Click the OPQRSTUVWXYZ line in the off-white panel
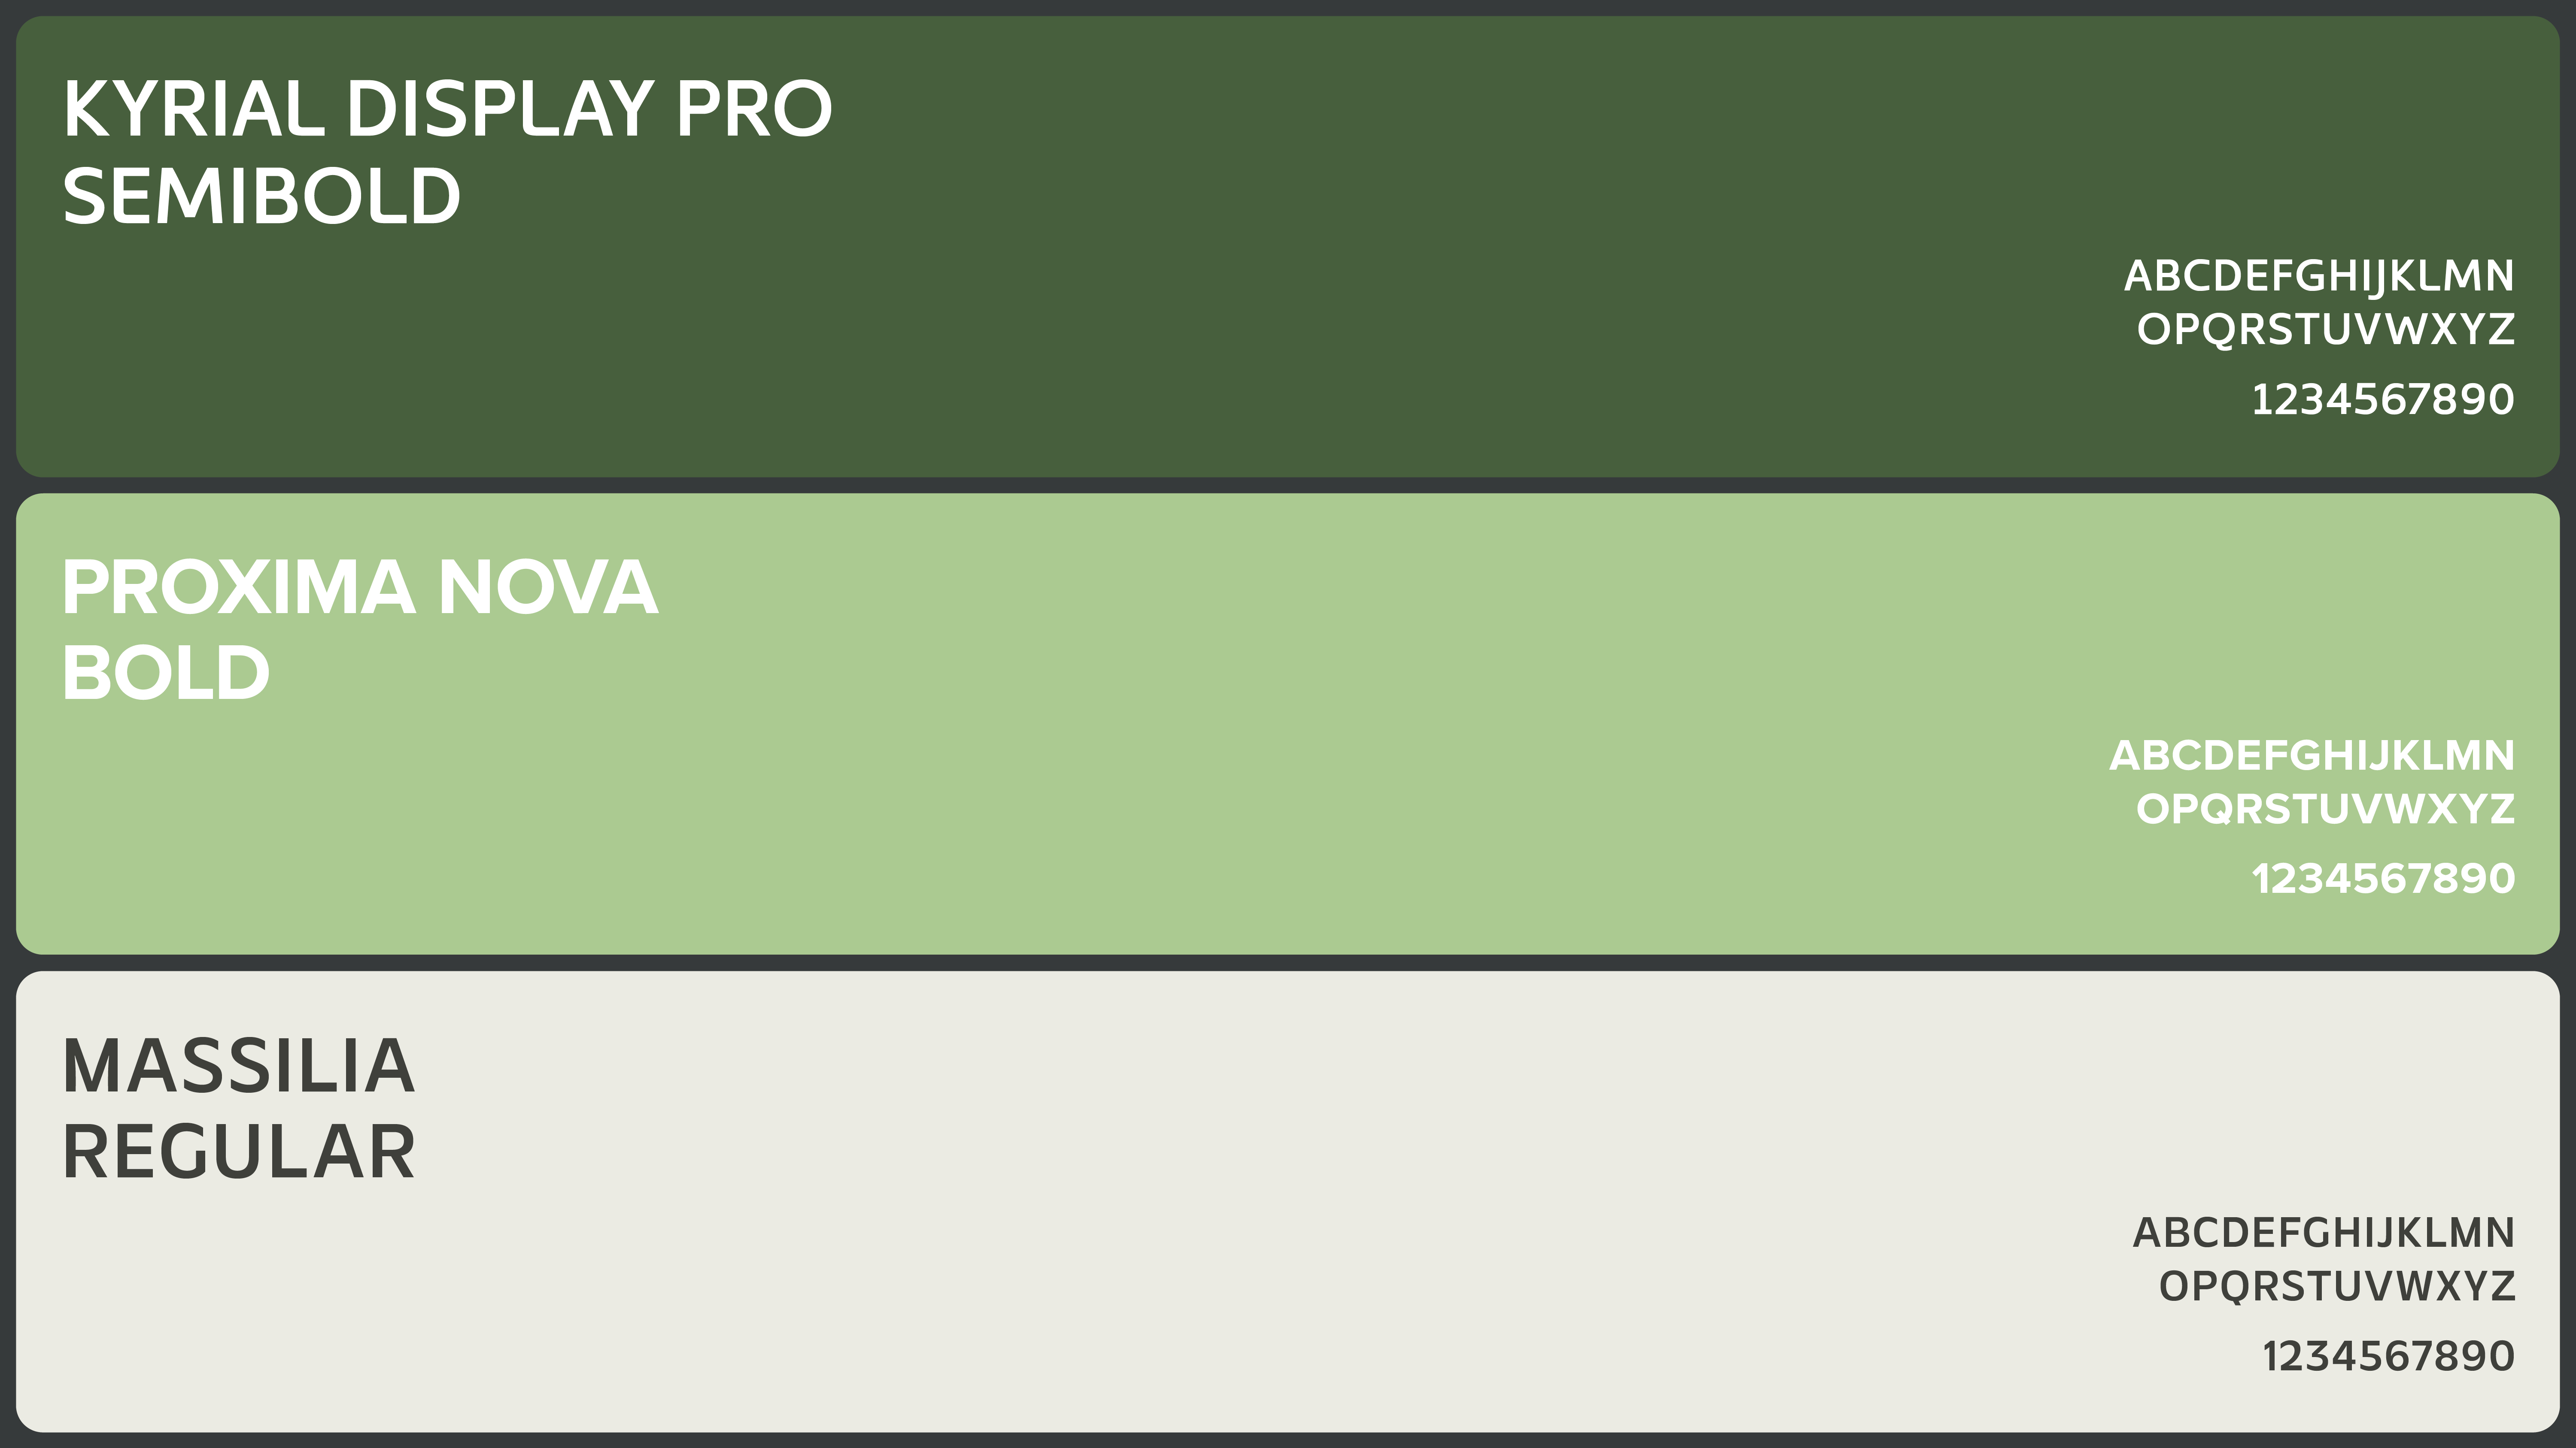The image size is (2576, 1448). coord(2336,1287)
